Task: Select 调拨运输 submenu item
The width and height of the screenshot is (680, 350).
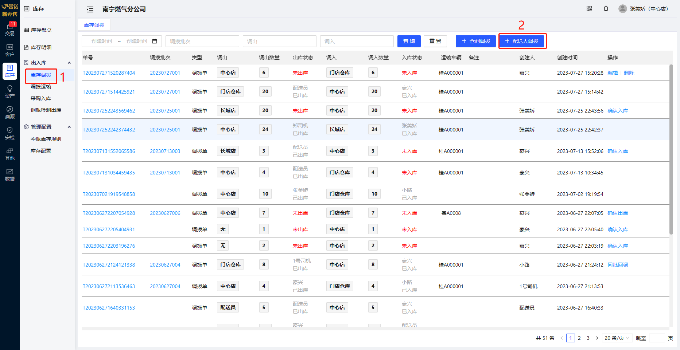Action: coord(41,87)
